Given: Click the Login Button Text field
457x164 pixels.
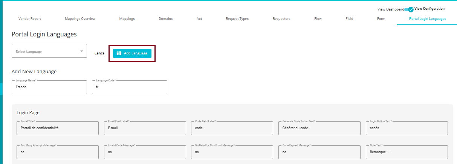Looking at the screenshot, I should [x=407, y=128].
